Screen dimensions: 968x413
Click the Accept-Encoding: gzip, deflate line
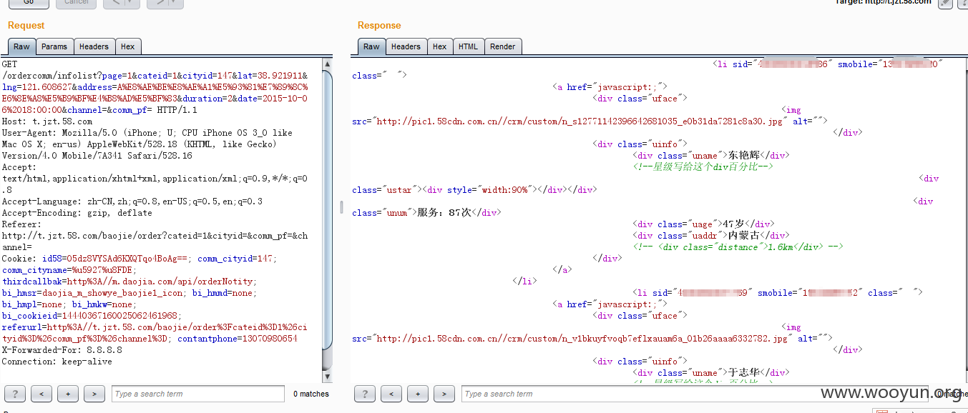(77, 213)
